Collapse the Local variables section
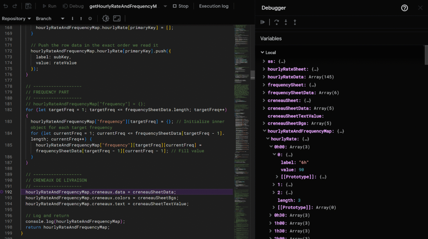The image size is (428, 239). pyautogui.click(x=262, y=53)
